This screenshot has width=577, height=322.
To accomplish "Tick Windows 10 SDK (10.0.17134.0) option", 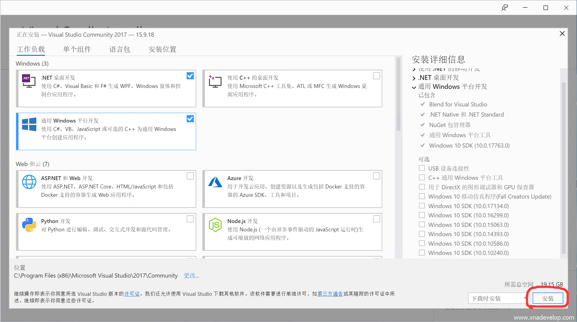I will pyautogui.click(x=422, y=206).
